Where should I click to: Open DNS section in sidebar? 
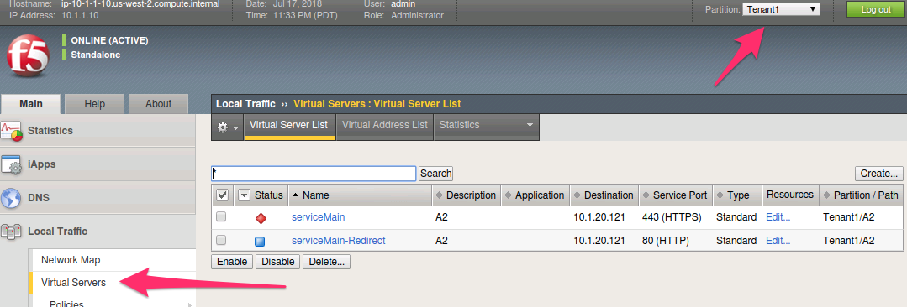[x=98, y=197]
